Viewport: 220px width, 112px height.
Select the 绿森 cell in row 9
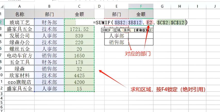pos(20,69)
